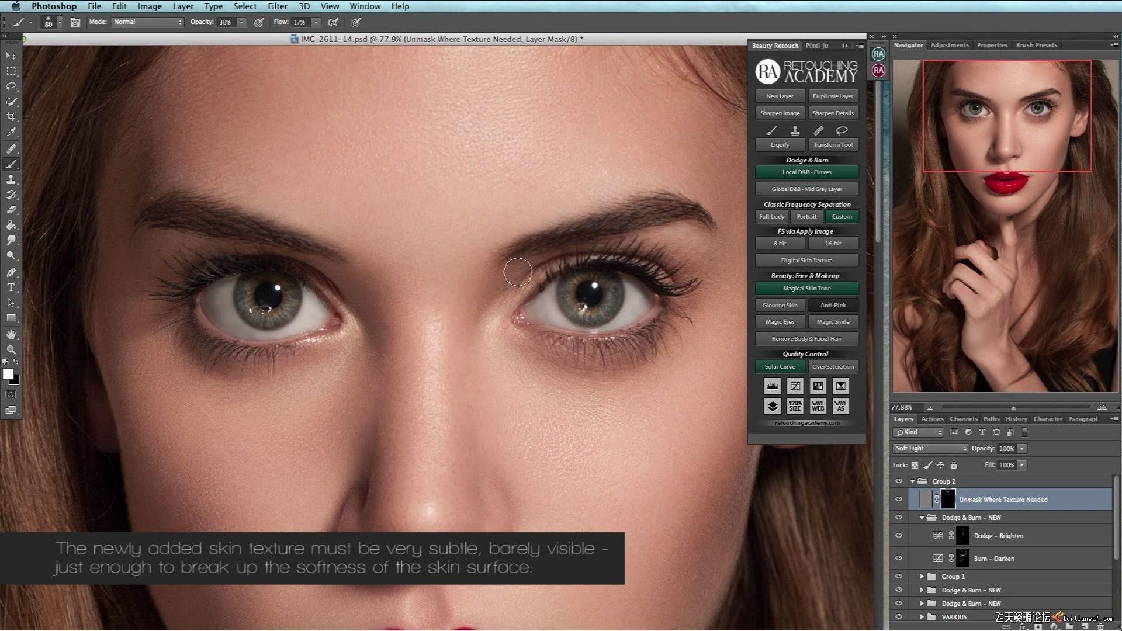This screenshot has width=1122, height=631.
Task: Open the brush Mode Normal dropdown
Action: (x=147, y=22)
